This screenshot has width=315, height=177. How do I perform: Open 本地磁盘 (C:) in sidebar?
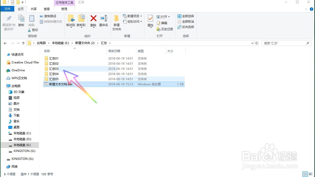click(x=20, y=133)
